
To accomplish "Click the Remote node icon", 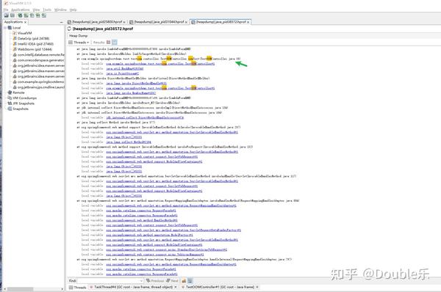I will point(10,92).
